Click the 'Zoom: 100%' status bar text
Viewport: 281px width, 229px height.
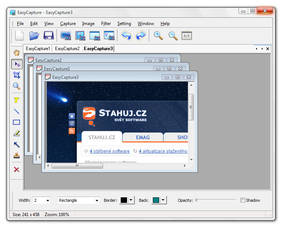[57, 215]
